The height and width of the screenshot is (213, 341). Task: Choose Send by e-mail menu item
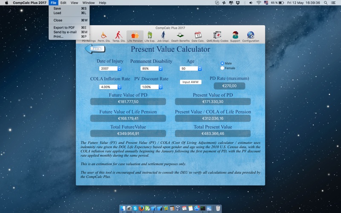pos(69,32)
